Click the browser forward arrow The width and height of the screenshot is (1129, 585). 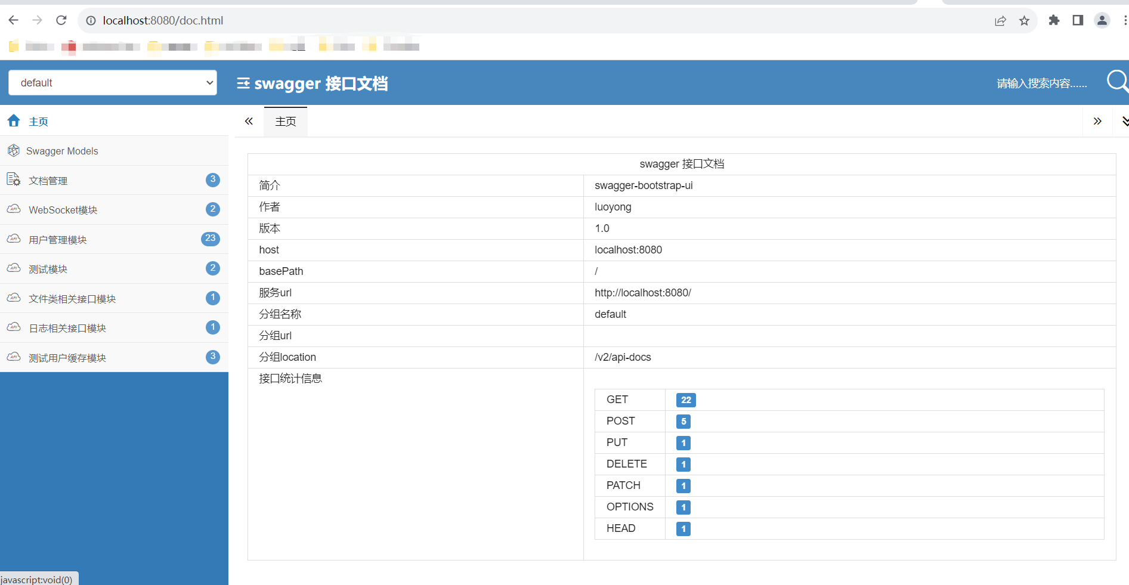coord(38,20)
